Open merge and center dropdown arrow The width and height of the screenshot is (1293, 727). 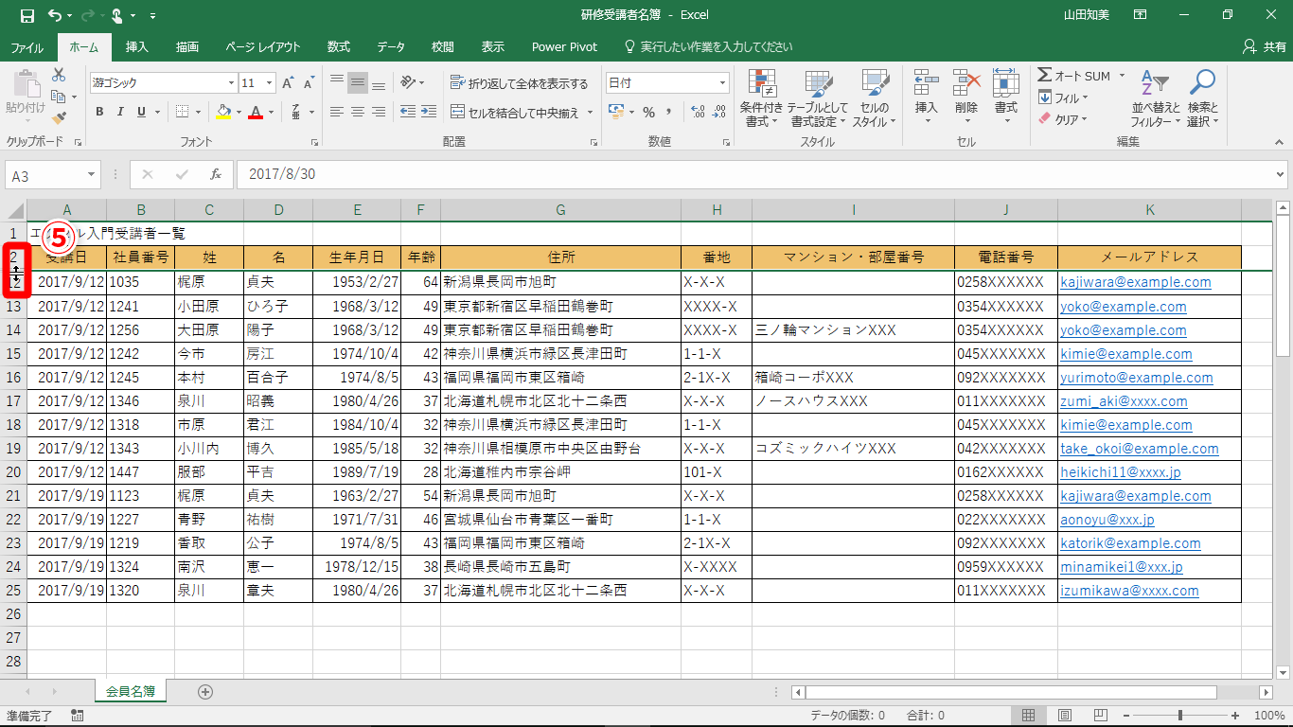pyautogui.click(x=591, y=113)
